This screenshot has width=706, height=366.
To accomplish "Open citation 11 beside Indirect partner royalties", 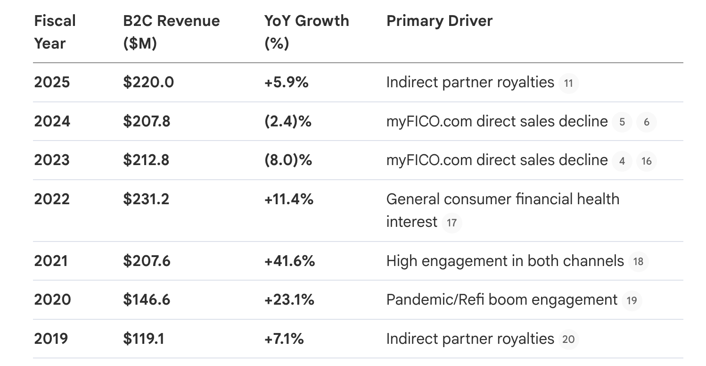I will point(568,83).
